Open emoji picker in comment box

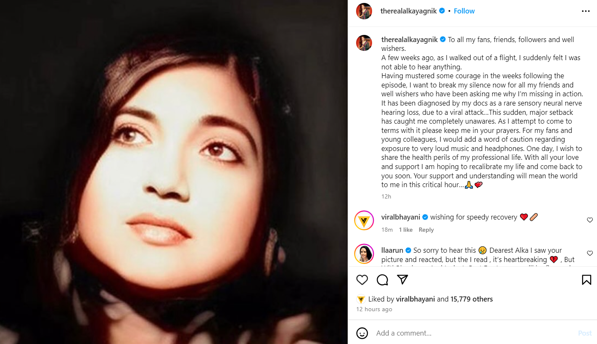tap(362, 333)
